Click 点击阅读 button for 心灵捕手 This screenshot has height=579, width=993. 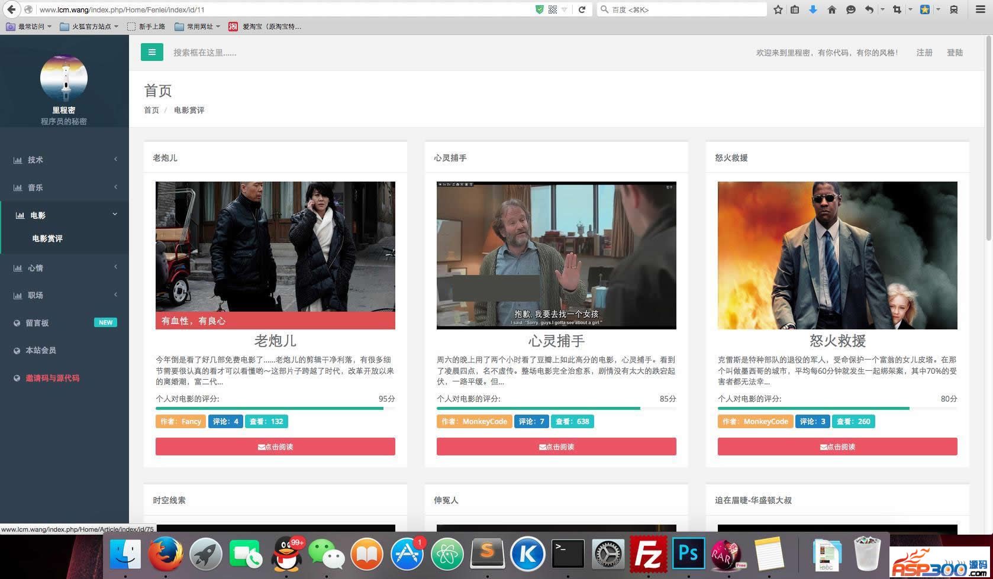pos(556,447)
